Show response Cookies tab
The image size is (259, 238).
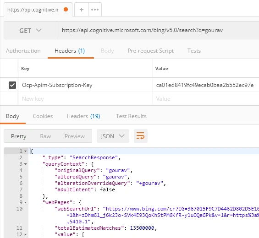coord(43,116)
